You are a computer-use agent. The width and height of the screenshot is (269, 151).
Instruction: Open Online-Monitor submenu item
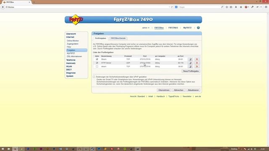[x=73, y=41]
